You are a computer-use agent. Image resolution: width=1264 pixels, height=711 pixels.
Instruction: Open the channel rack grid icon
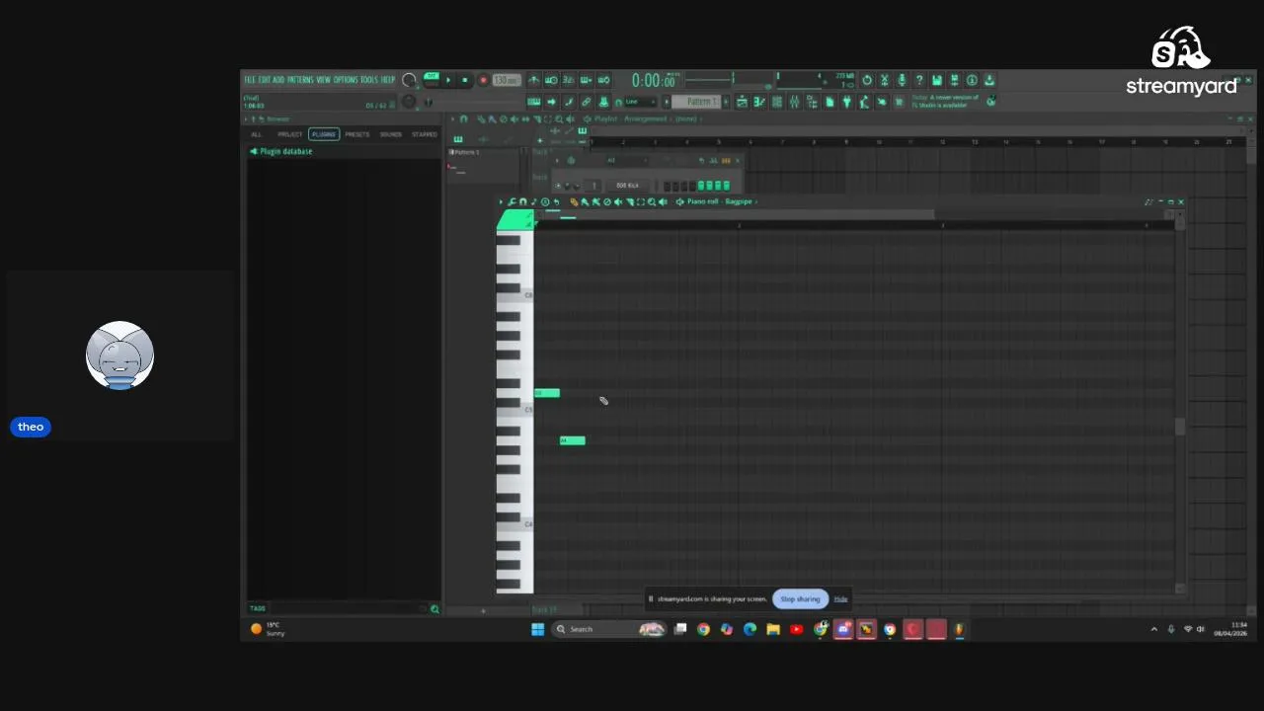[776, 102]
